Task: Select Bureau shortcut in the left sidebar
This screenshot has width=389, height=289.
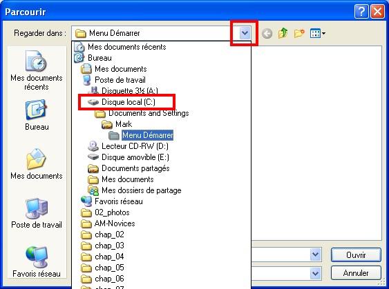Action: click(37, 115)
